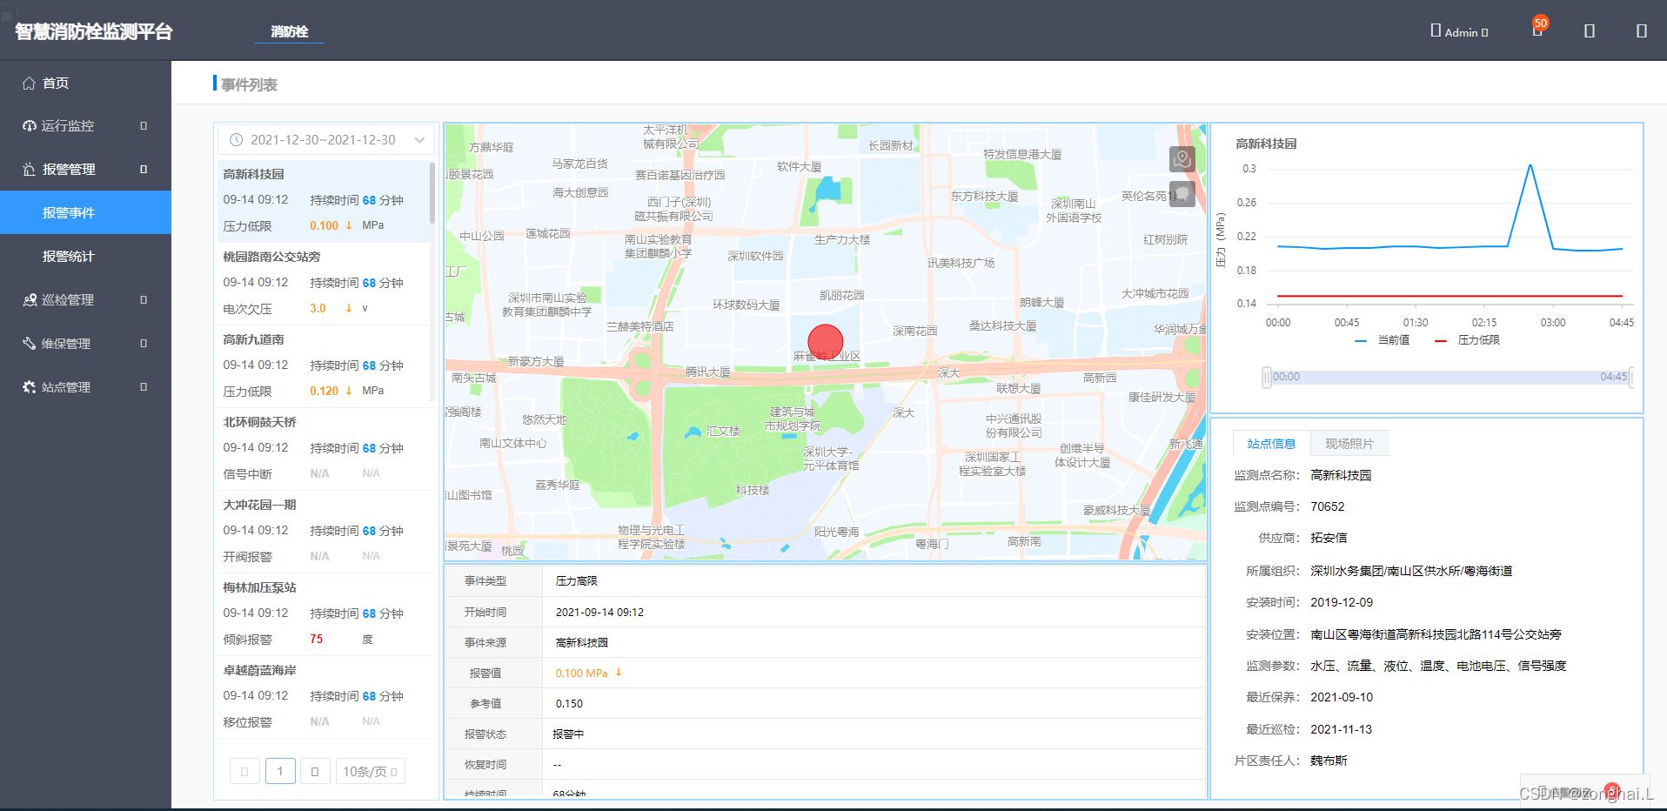Click the 0.100 pressure value down arrow

[x=349, y=225]
